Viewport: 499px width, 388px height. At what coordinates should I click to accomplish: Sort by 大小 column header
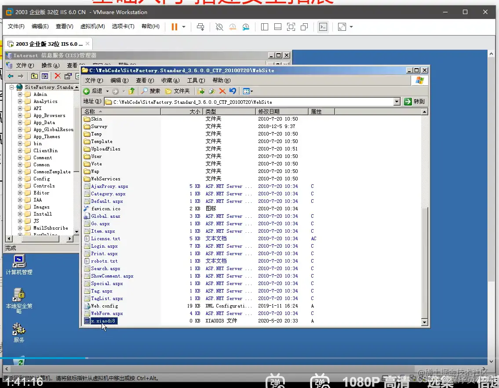182,111
